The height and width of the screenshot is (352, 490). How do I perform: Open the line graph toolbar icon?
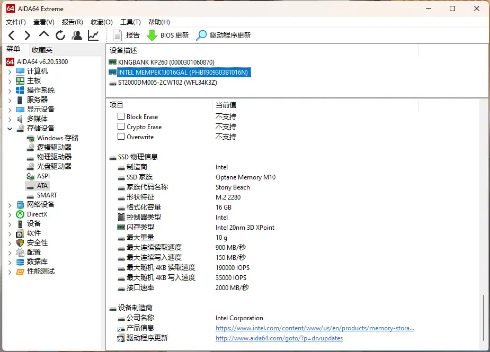click(x=93, y=35)
